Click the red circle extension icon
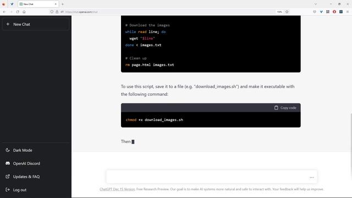This screenshot has height=198, width=352. coord(334,12)
